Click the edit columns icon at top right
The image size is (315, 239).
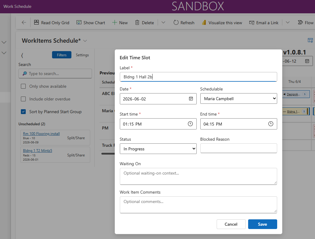(310, 40)
